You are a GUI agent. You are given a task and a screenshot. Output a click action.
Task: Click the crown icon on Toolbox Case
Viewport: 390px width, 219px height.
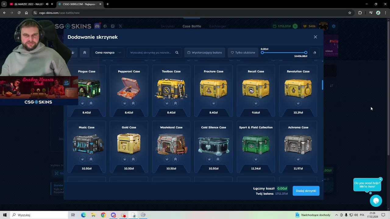pos(167,103)
